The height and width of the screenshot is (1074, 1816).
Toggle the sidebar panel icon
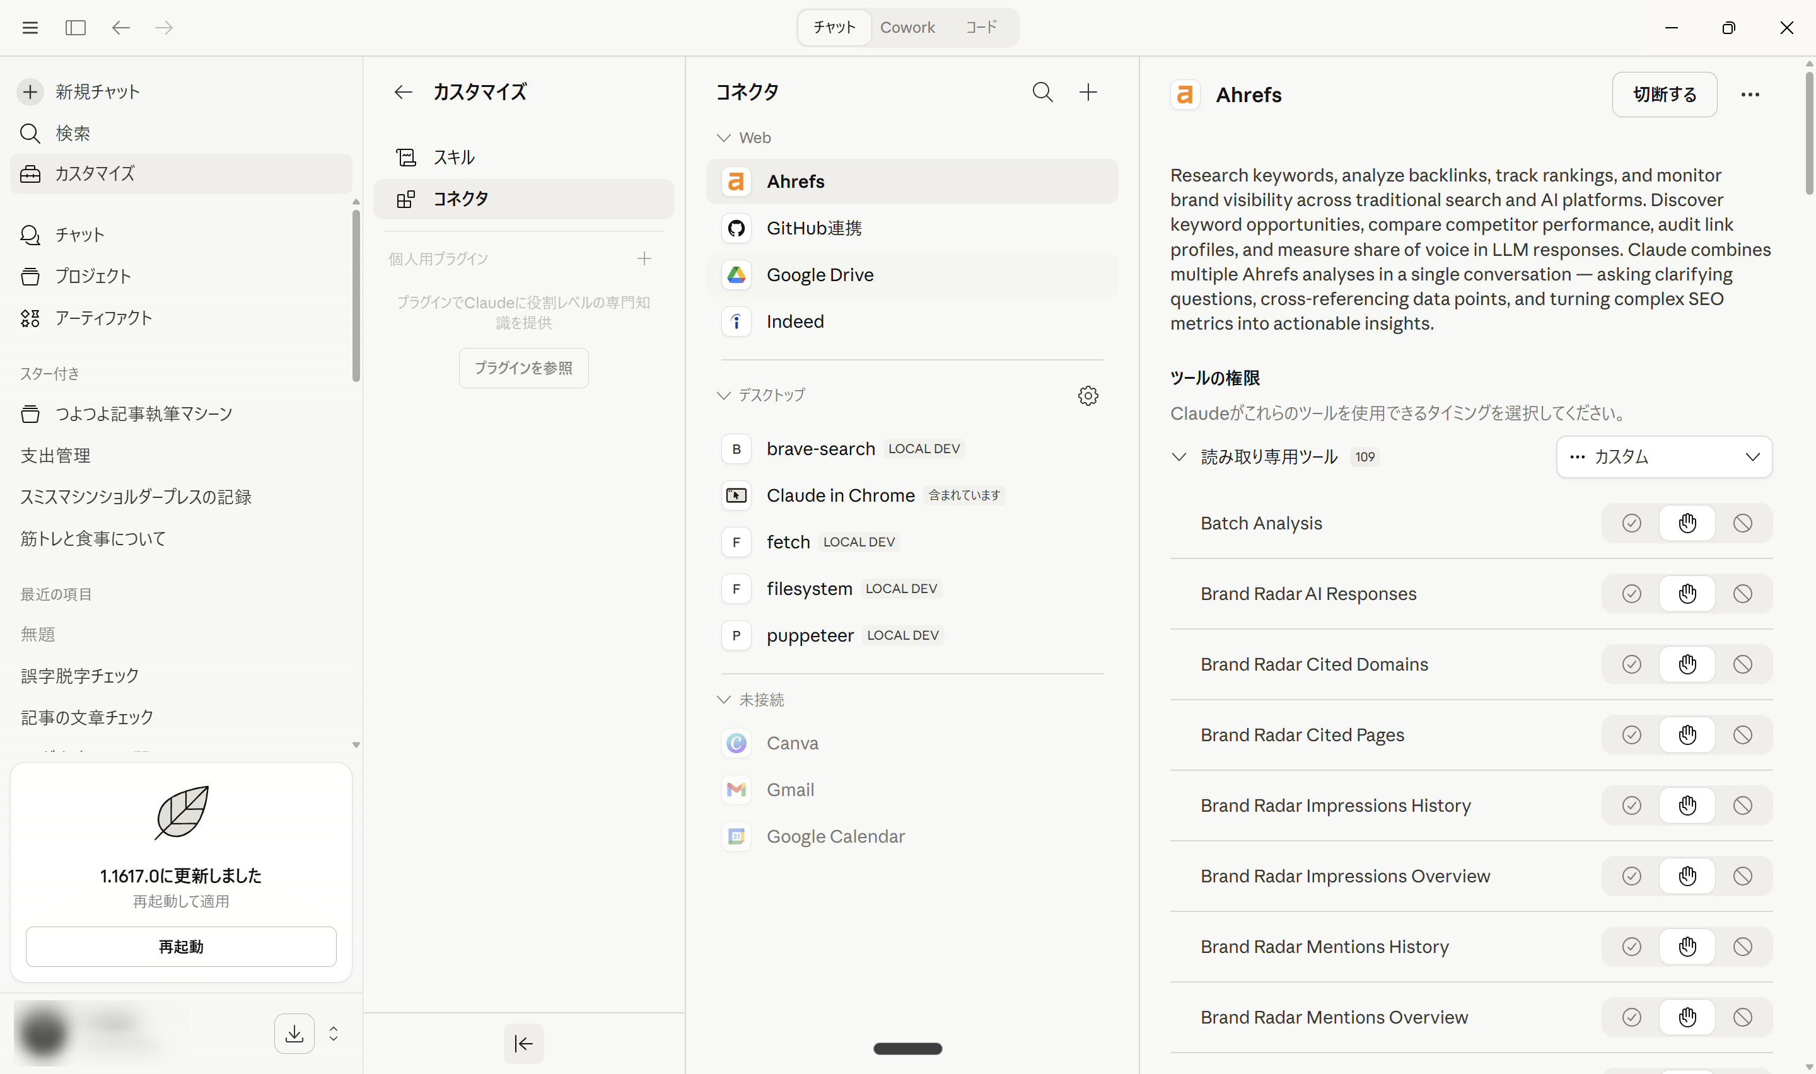(x=75, y=28)
